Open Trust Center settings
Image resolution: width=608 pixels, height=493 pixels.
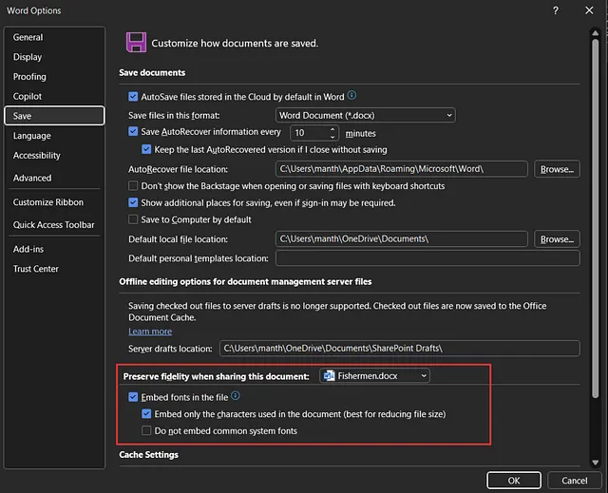click(54, 269)
